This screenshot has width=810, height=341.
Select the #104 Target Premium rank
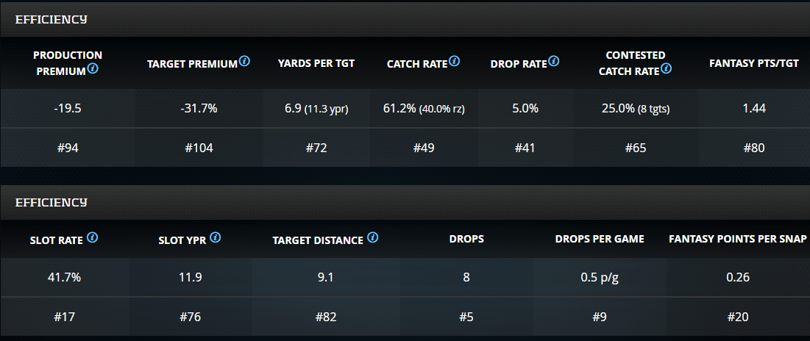(x=199, y=148)
